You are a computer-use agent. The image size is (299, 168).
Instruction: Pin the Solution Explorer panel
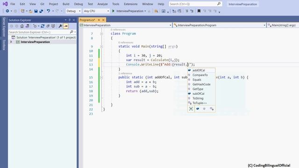click(70, 20)
